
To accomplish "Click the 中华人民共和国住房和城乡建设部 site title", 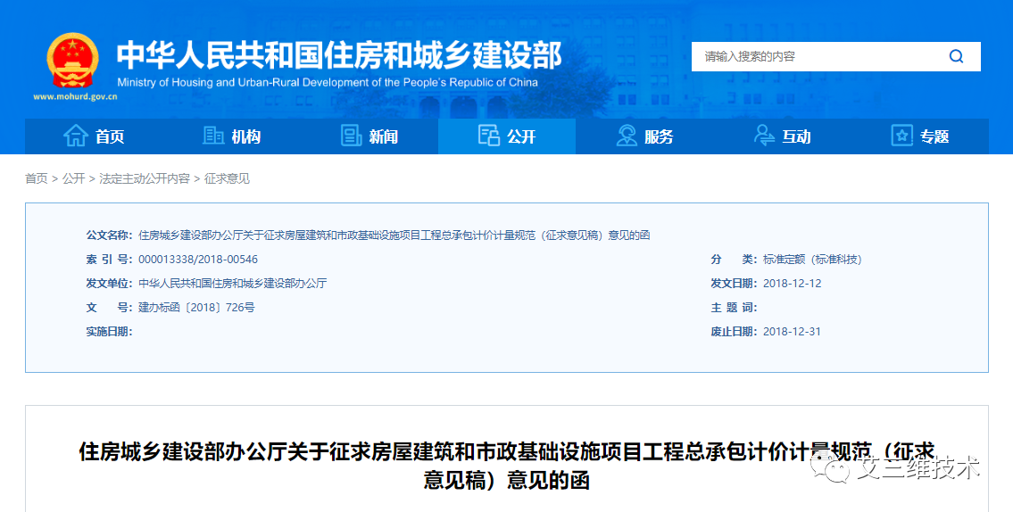I will [x=339, y=55].
